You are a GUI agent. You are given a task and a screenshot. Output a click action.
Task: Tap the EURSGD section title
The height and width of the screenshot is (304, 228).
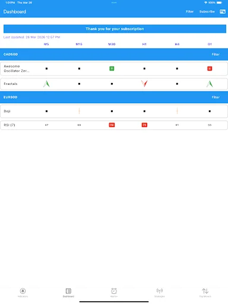click(11, 97)
